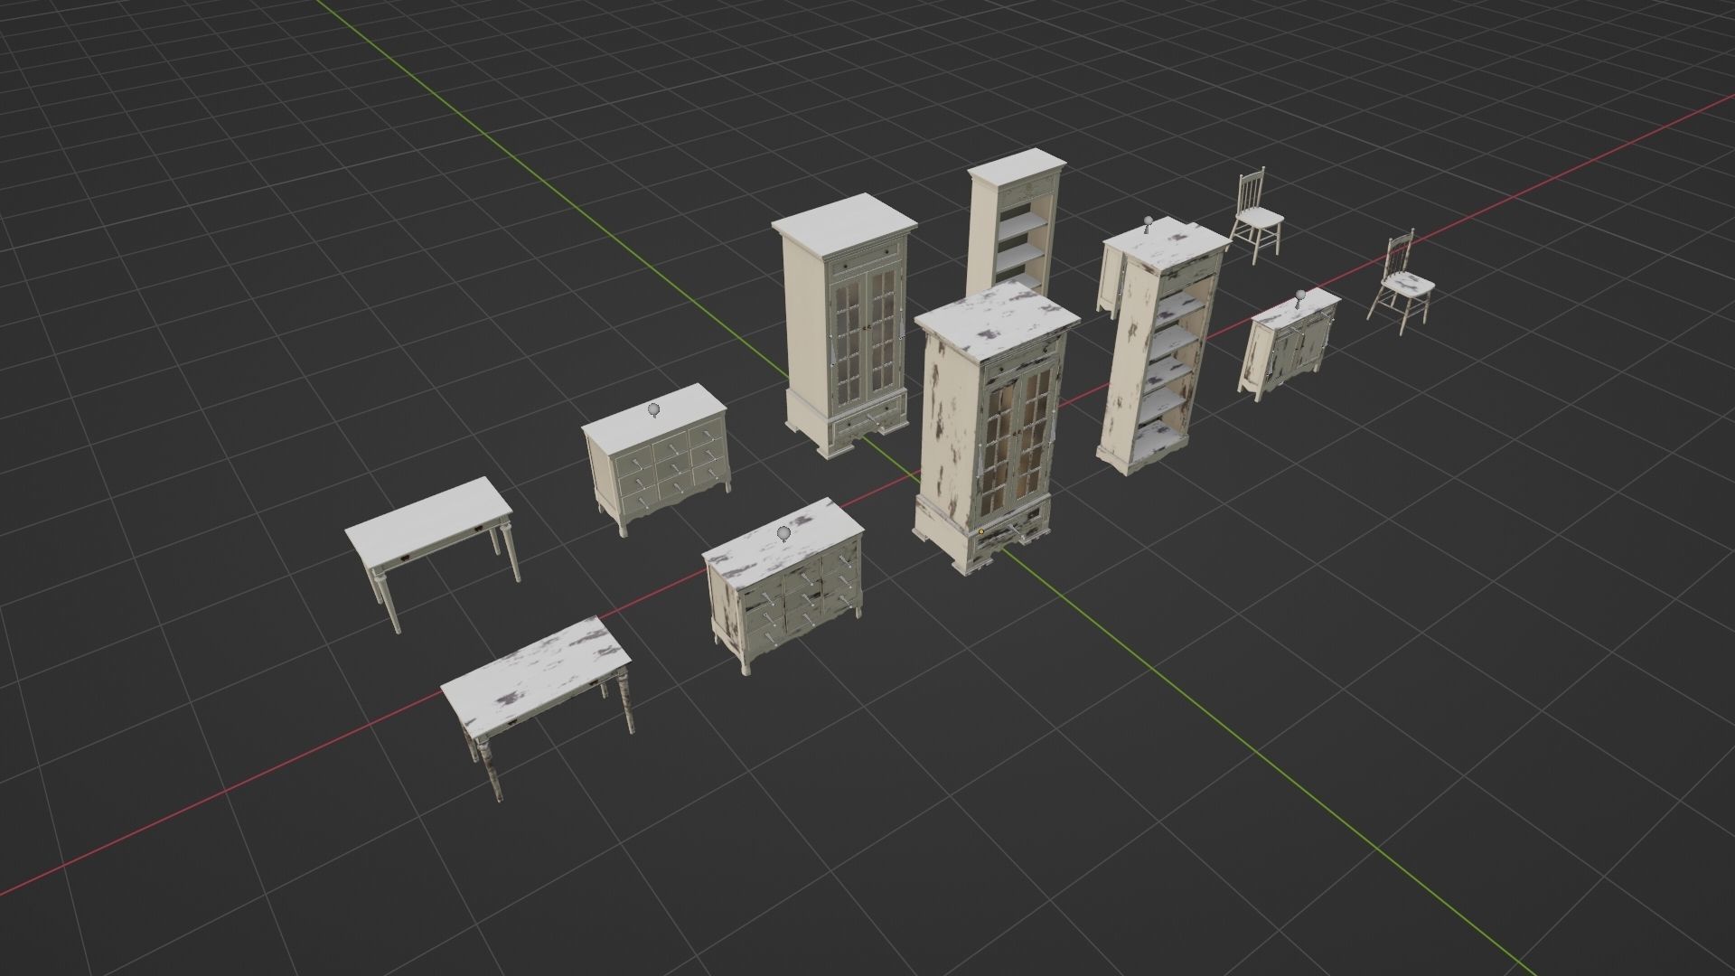Click the pin marker above the distressed small cabinet
This screenshot has width=1735, height=976.
click(1299, 296)
